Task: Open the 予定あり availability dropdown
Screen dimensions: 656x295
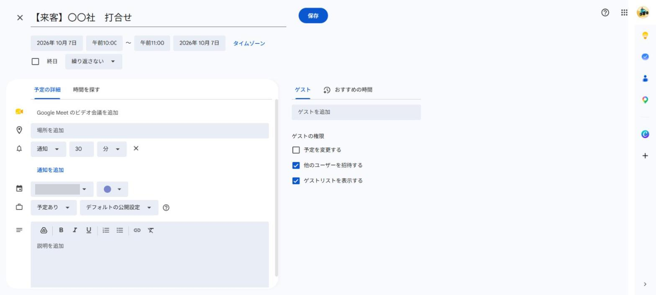Action: (x=54, y=208)
